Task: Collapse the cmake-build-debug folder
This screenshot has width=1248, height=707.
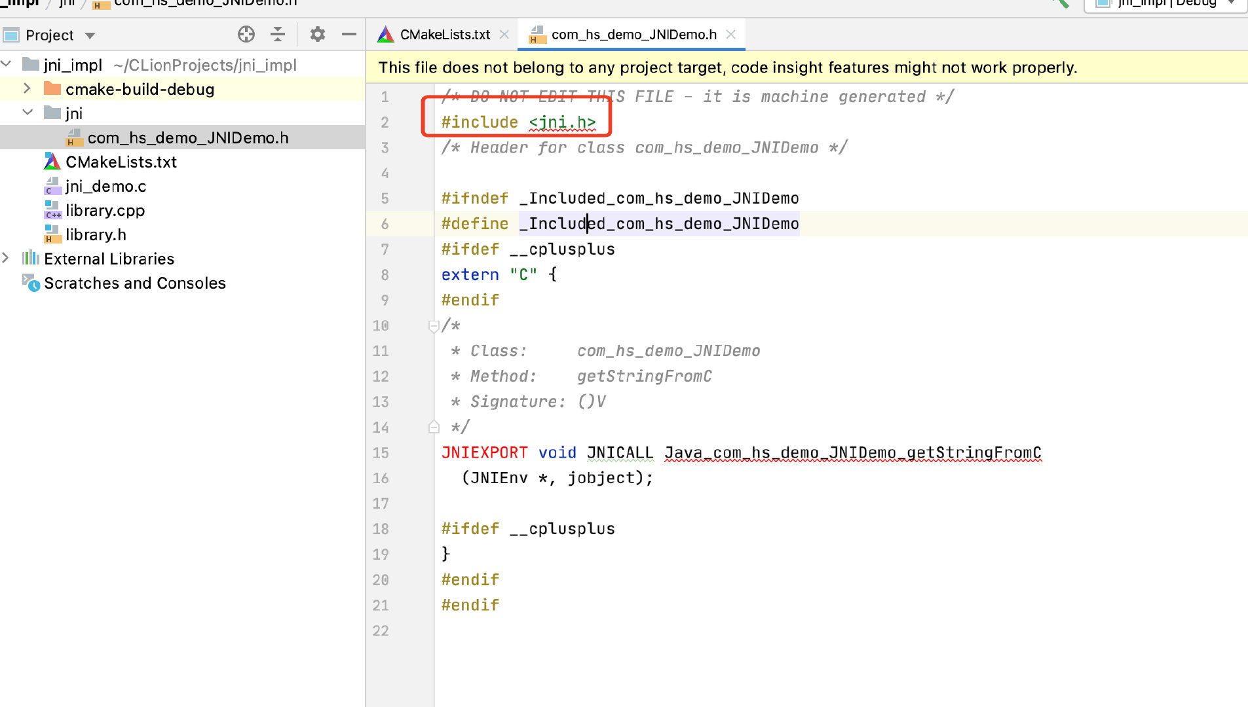Action: pyautogui.click(x=27, y=89)
